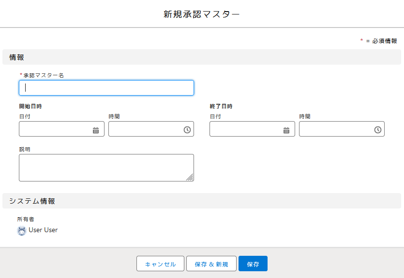Open the clock picker for 終了日時 time
Screen dimensions: 404x278
click(x=378, y=130)
